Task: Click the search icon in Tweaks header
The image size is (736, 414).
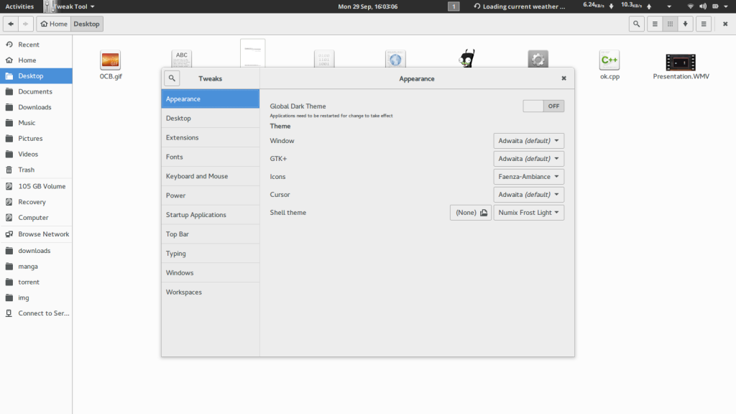Action: tap(172, 78)
